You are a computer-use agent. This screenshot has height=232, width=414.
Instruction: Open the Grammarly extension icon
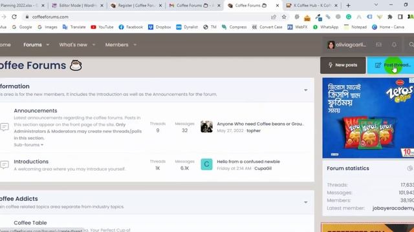click(x=349, y=17)
